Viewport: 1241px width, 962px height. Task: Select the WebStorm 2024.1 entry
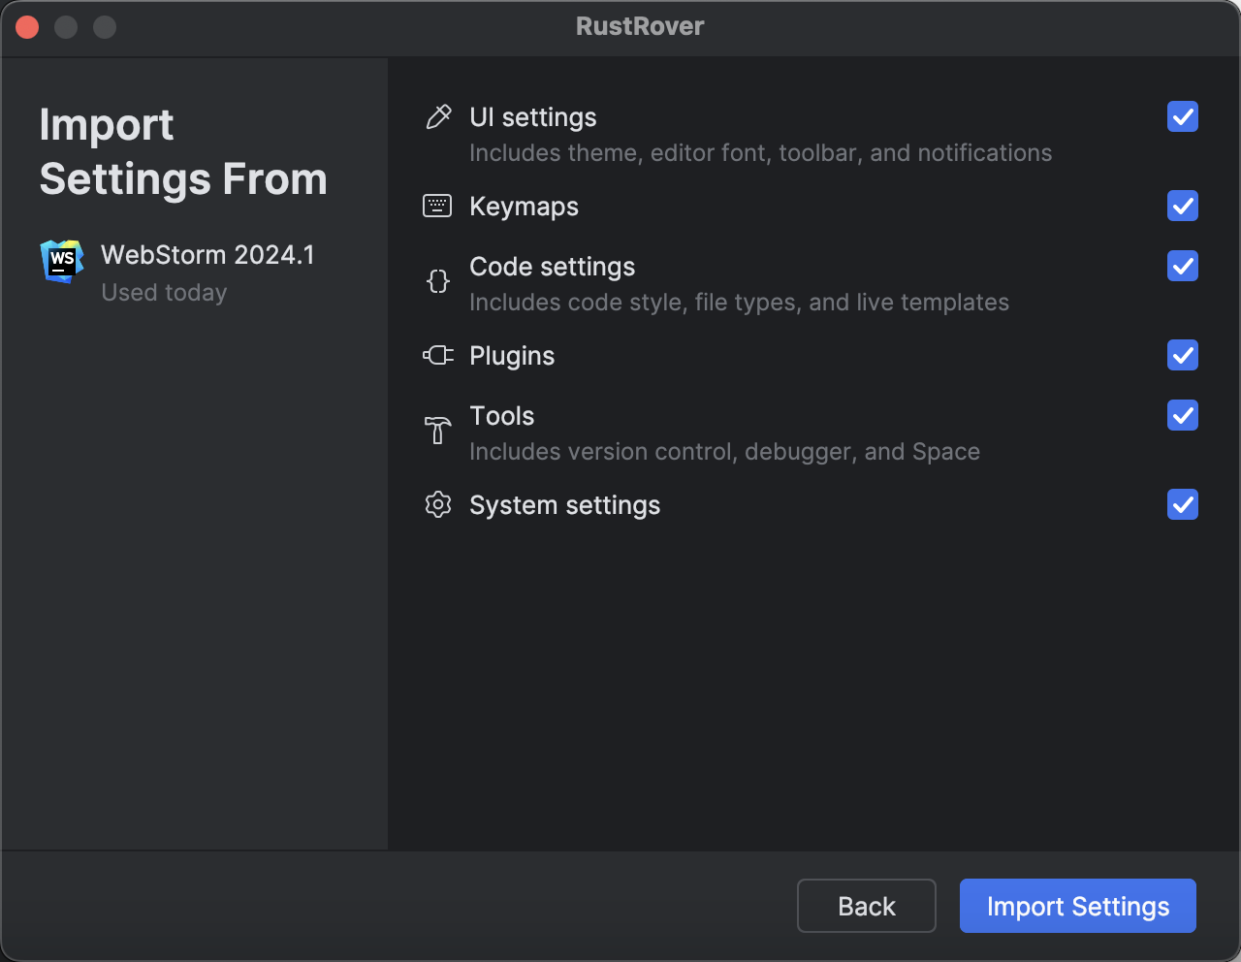207,255
